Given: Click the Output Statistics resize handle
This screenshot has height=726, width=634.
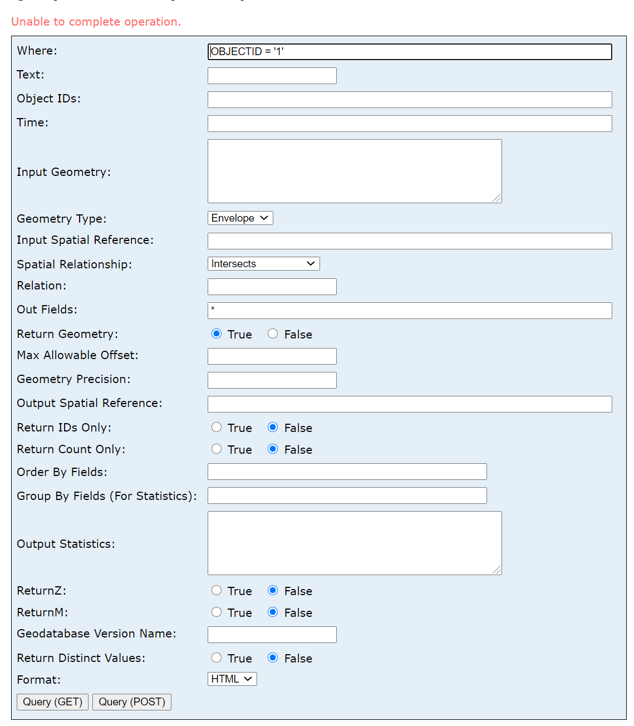Looking at the screenshot, I should tap(497, 570).
